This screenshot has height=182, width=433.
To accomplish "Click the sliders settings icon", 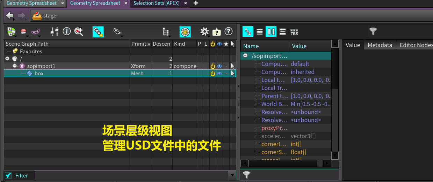I will 55,32.
